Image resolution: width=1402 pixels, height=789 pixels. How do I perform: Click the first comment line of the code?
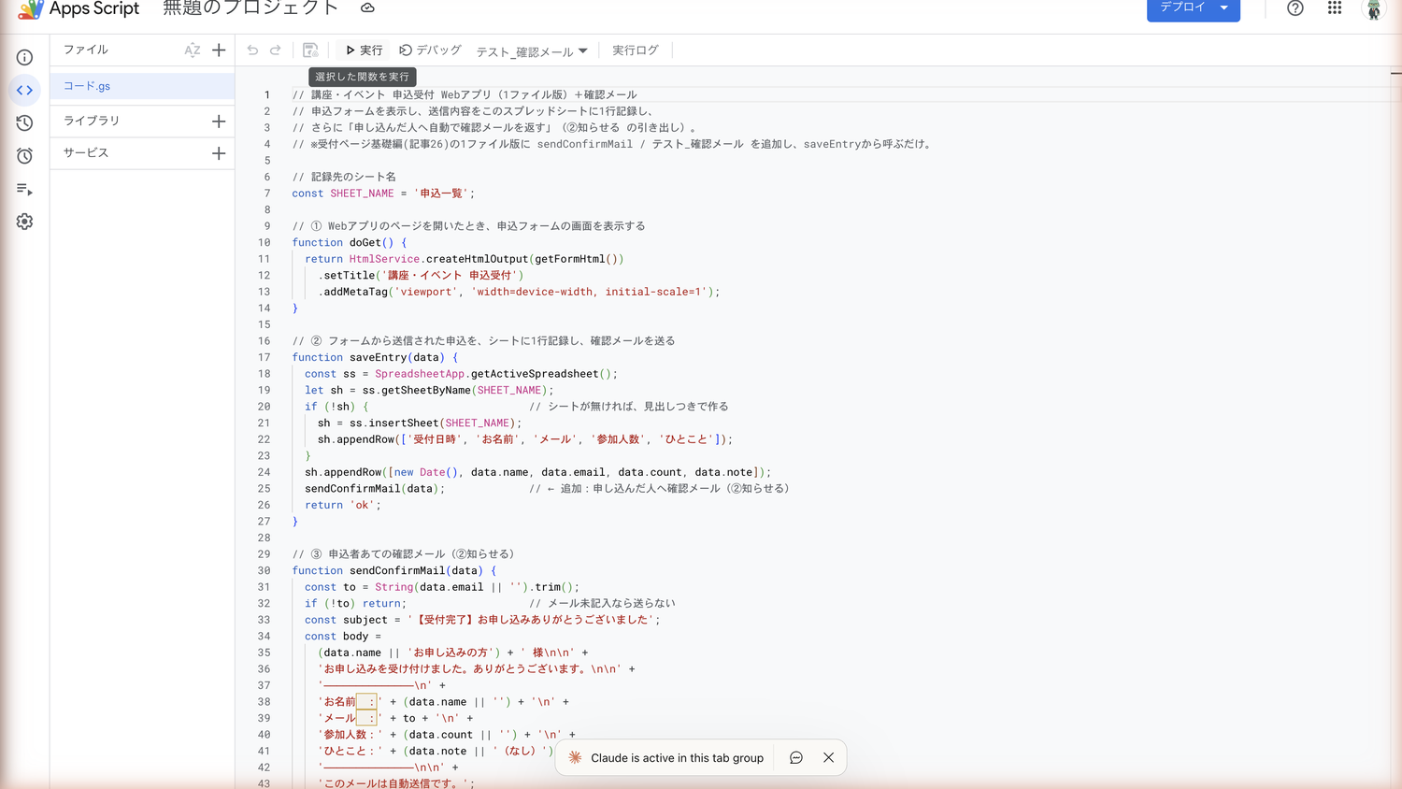(x=465, y=94)
